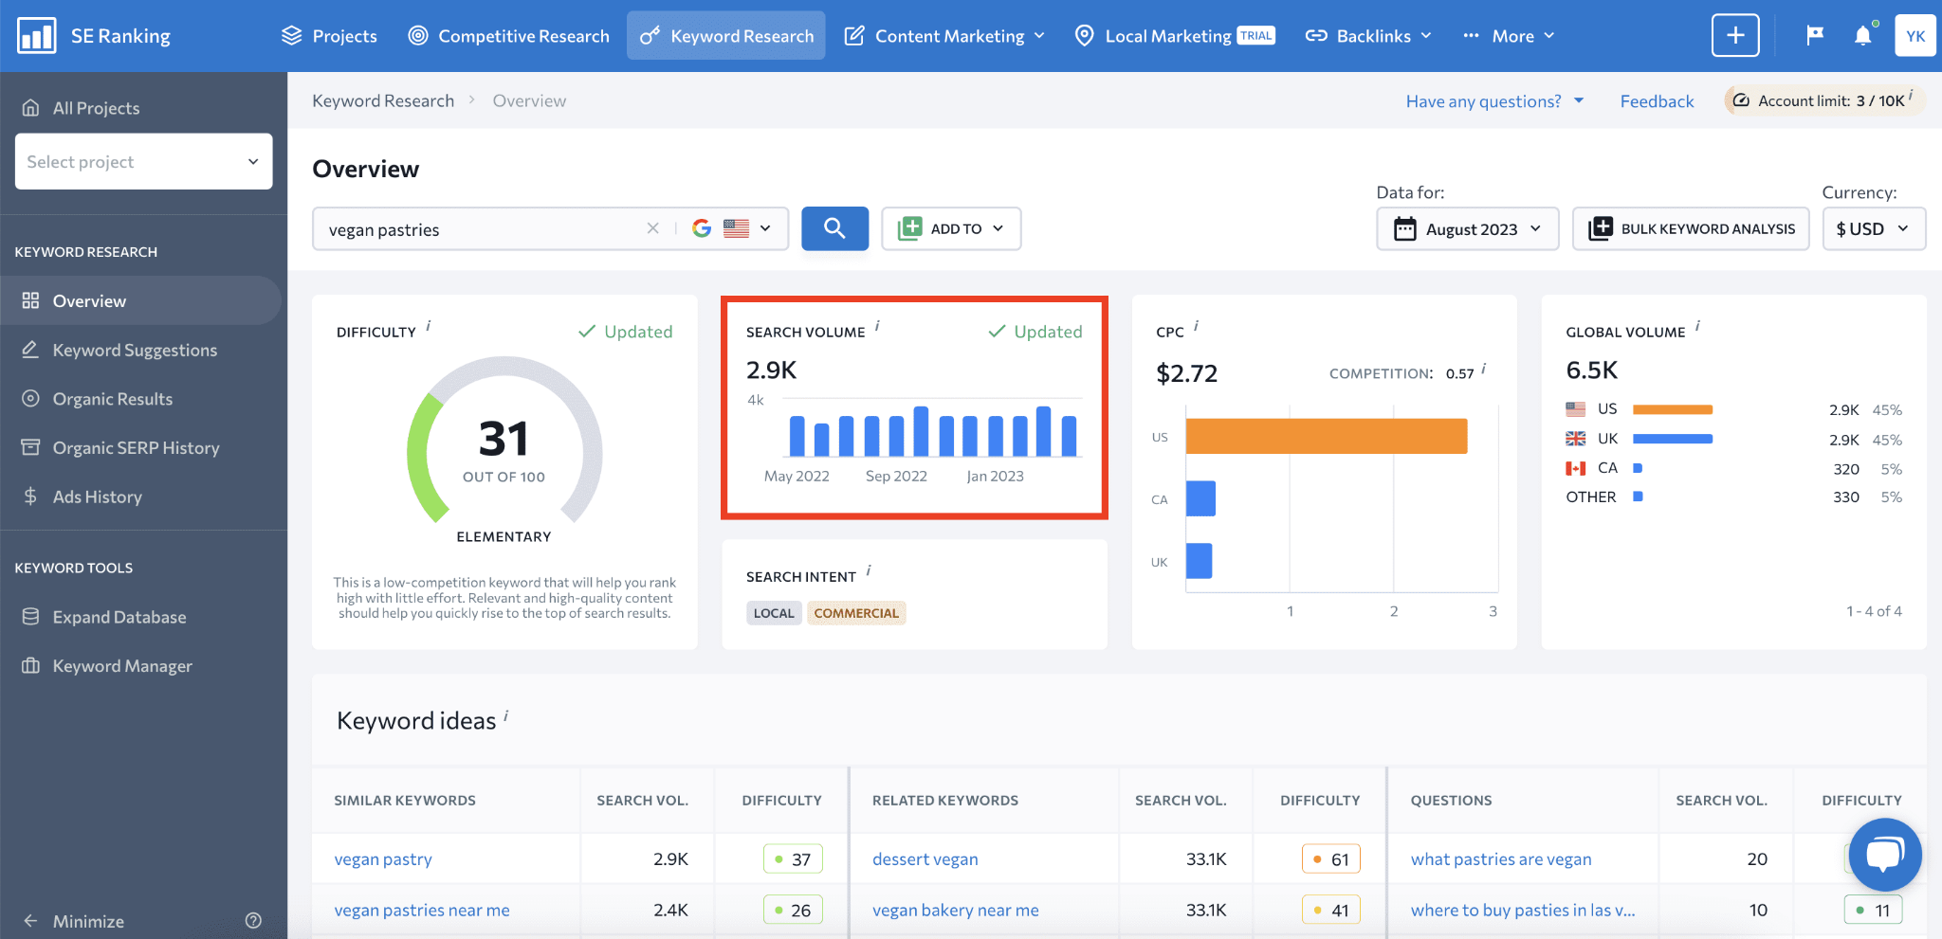This screenshot has width=1942, height=939.
Task: Switch to the Competitive Research tab
Action: tap(508, 35)
